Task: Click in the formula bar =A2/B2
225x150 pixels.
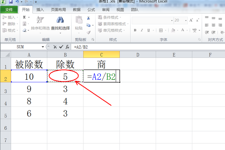Action: point(148,47)
